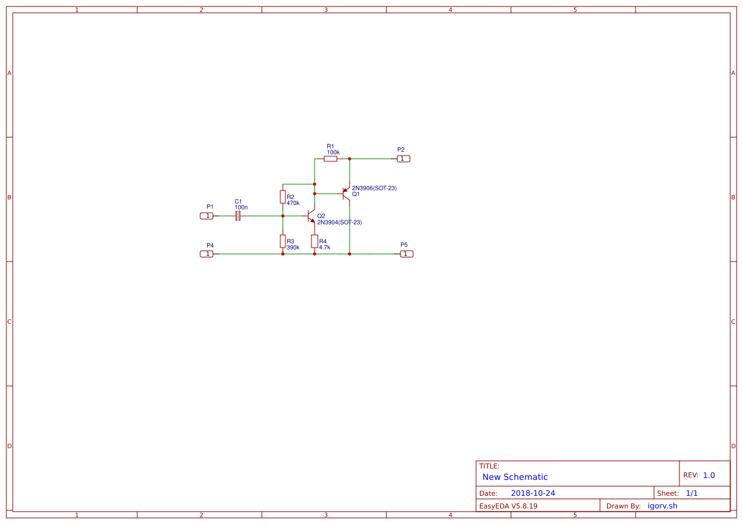Image resolution: width=743 pixels, height=525 pixels.
Task: Select the P5 port symbol
Action: (x=406, y=253)
